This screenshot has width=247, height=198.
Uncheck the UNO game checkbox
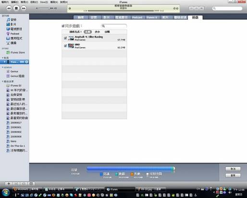point(65,46)
